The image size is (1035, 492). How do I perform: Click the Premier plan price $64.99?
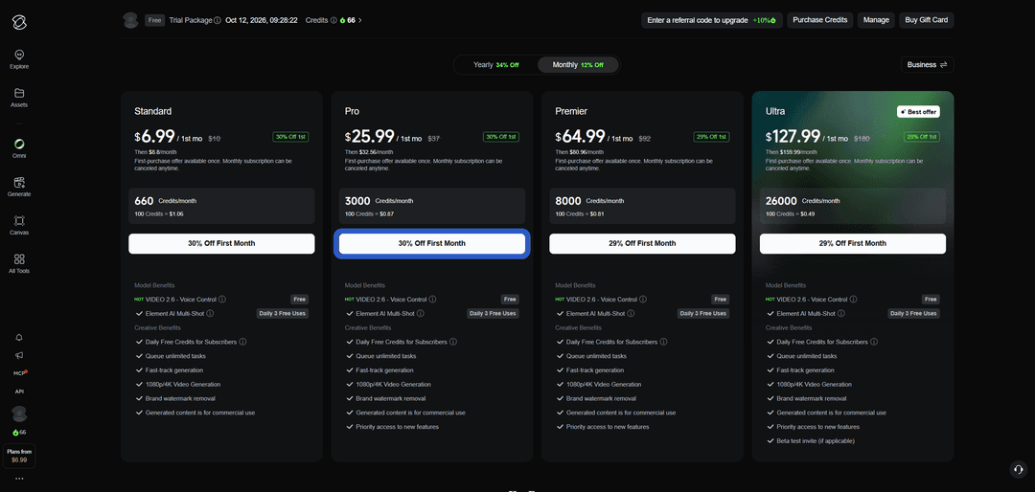580,137
